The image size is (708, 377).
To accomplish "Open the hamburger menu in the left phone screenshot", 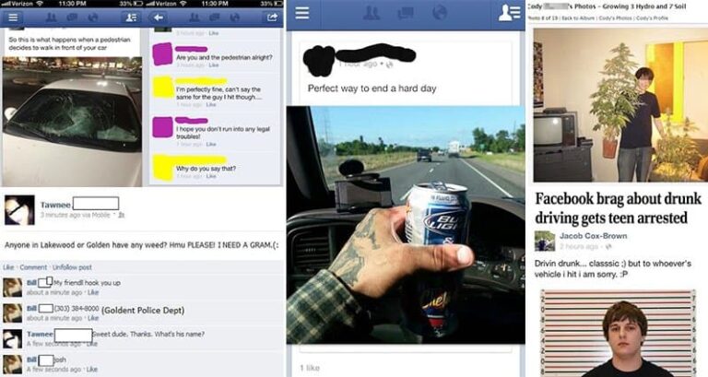I will pyautogui.click(x=13, y=18).
